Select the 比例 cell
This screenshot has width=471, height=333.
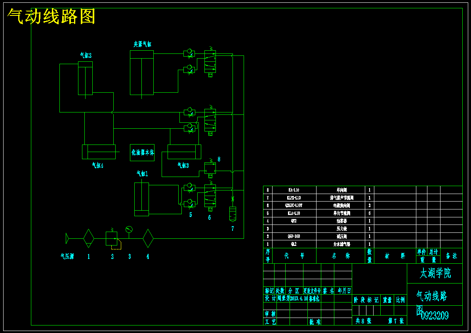click(400, 300)
